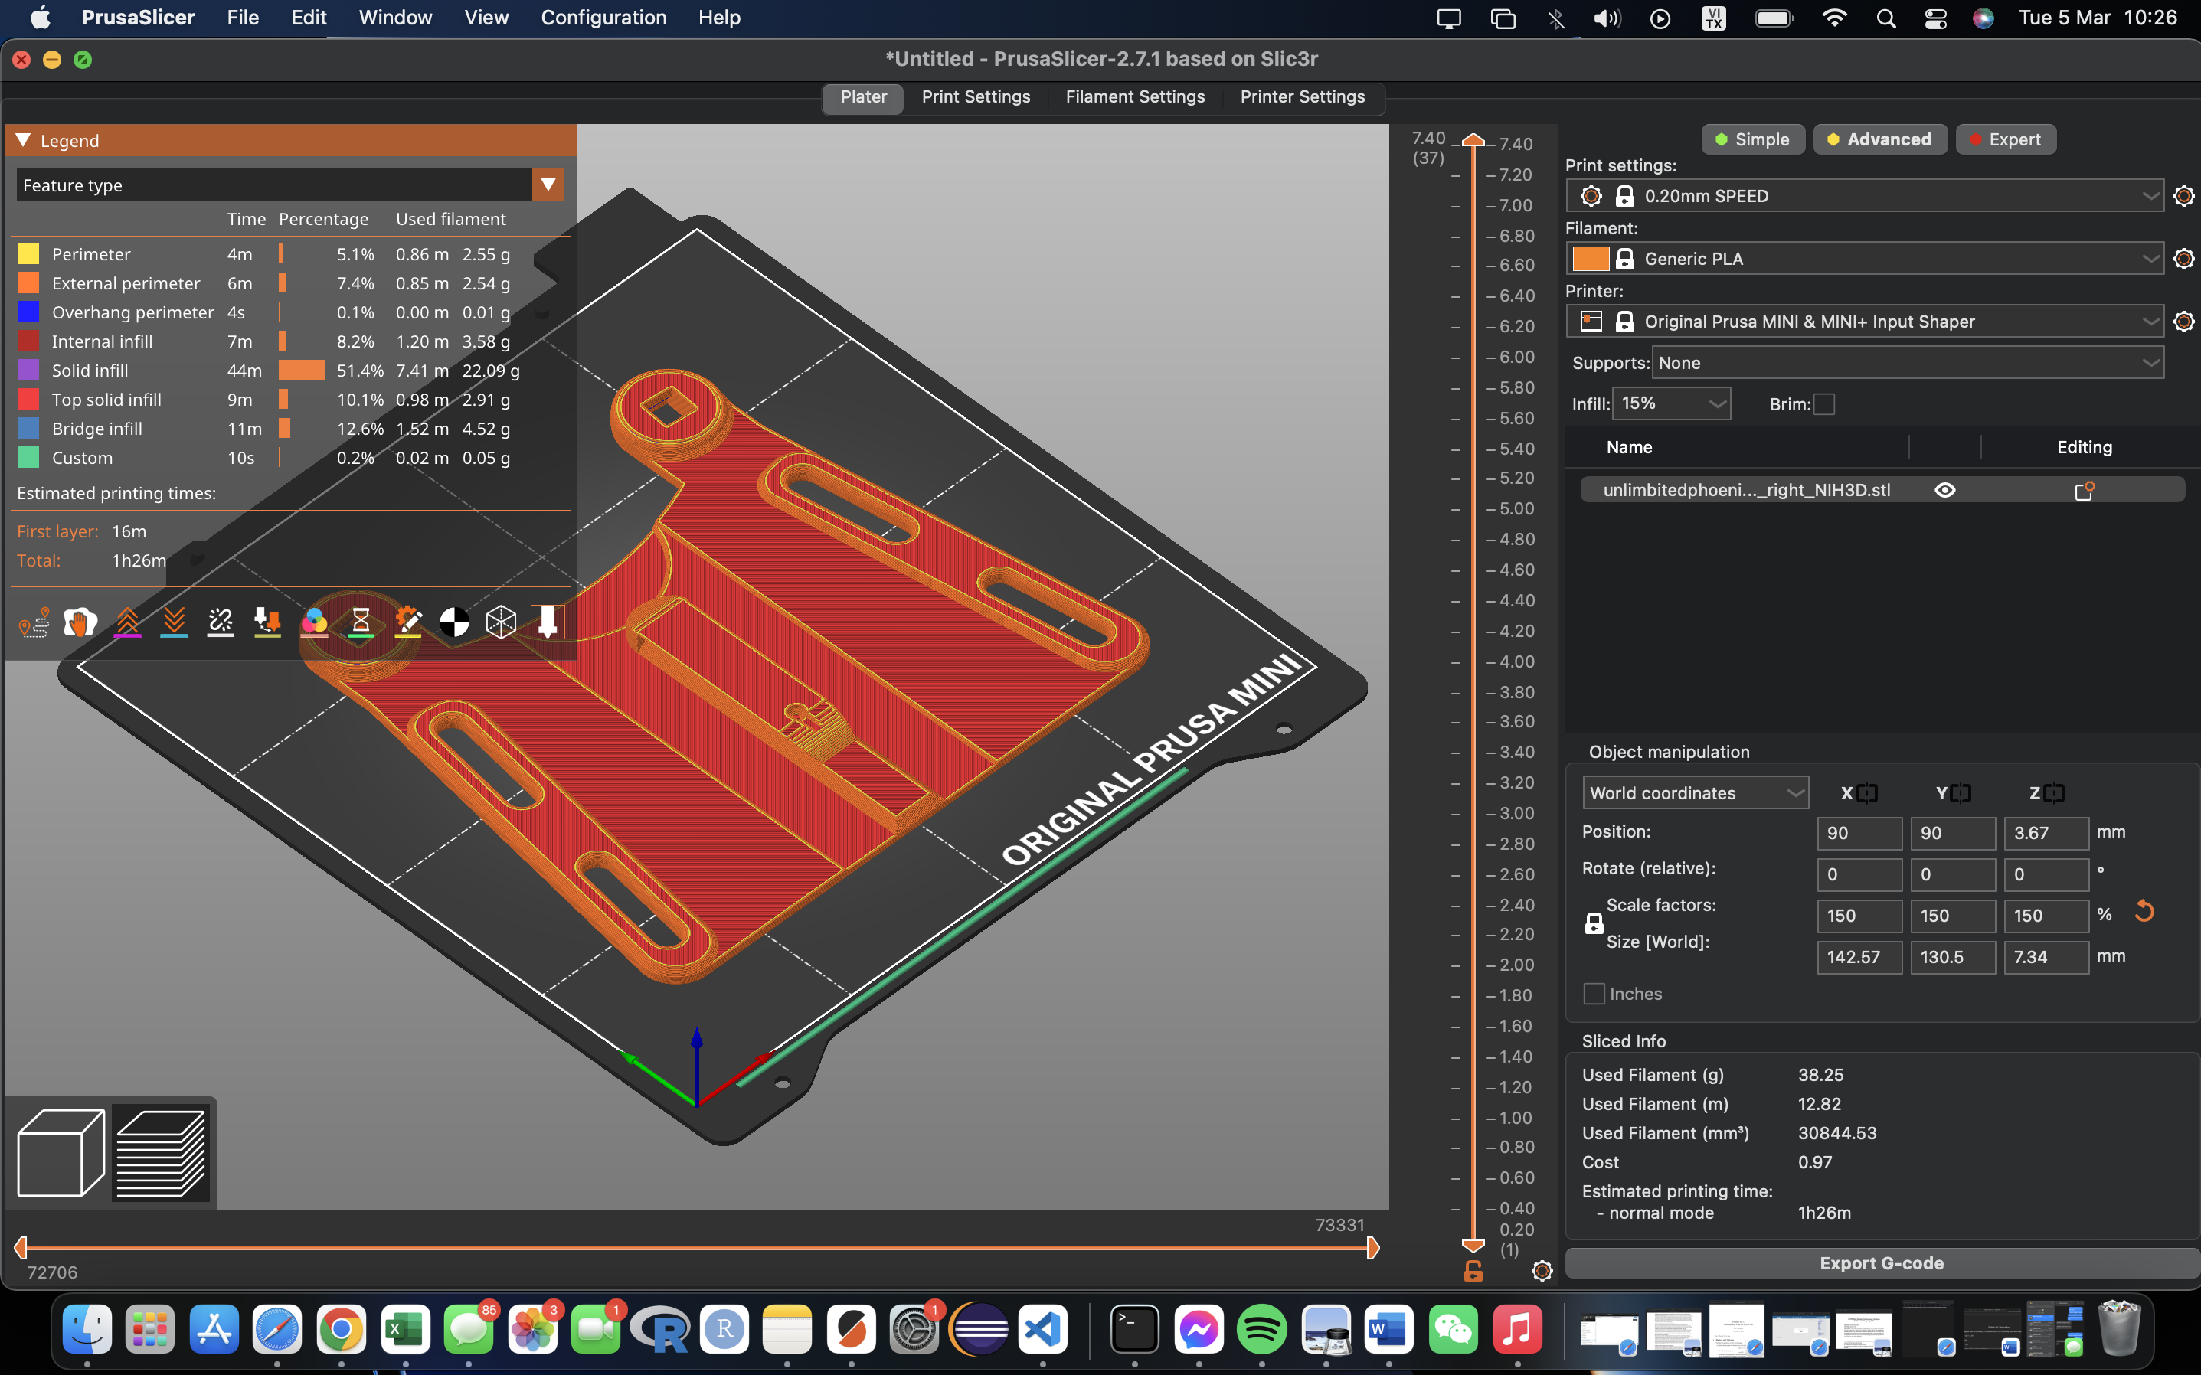
Task: Open print settings gear next to 0.20mm SPEED
Action: (2183, 195)
